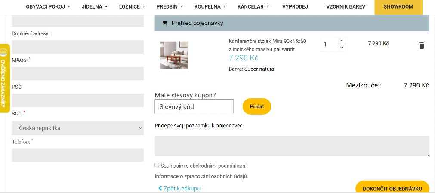Delete the item with the trash icon

tap(422, 45)
